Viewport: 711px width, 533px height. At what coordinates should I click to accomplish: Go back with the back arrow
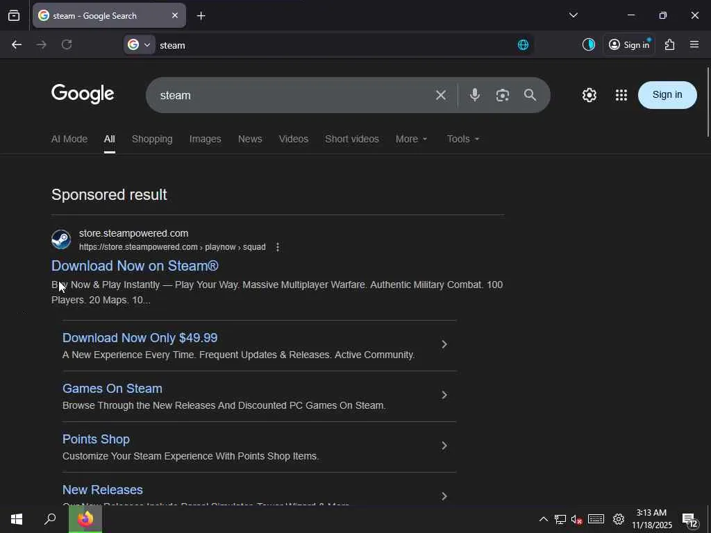(17, 44)
